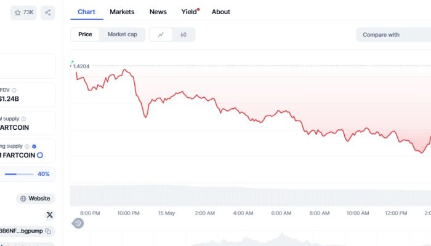Screen dimensions: 431x246
Task: Open the Markets tab
Action: 122,12
